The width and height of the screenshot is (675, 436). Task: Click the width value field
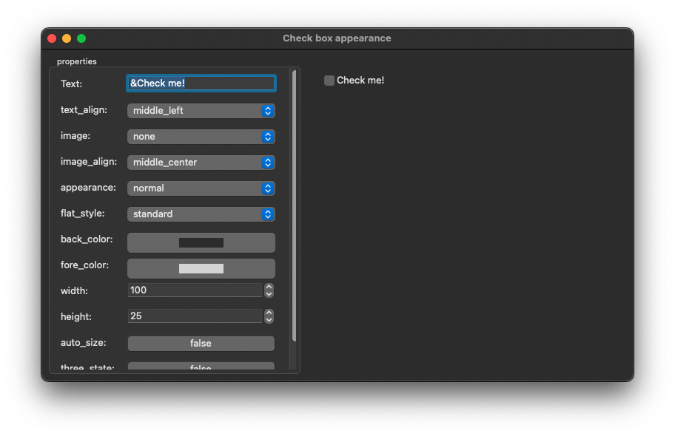tap(194, 290)
